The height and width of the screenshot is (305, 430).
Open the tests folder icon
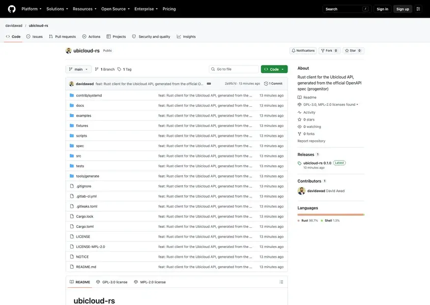tap(72, 166)
